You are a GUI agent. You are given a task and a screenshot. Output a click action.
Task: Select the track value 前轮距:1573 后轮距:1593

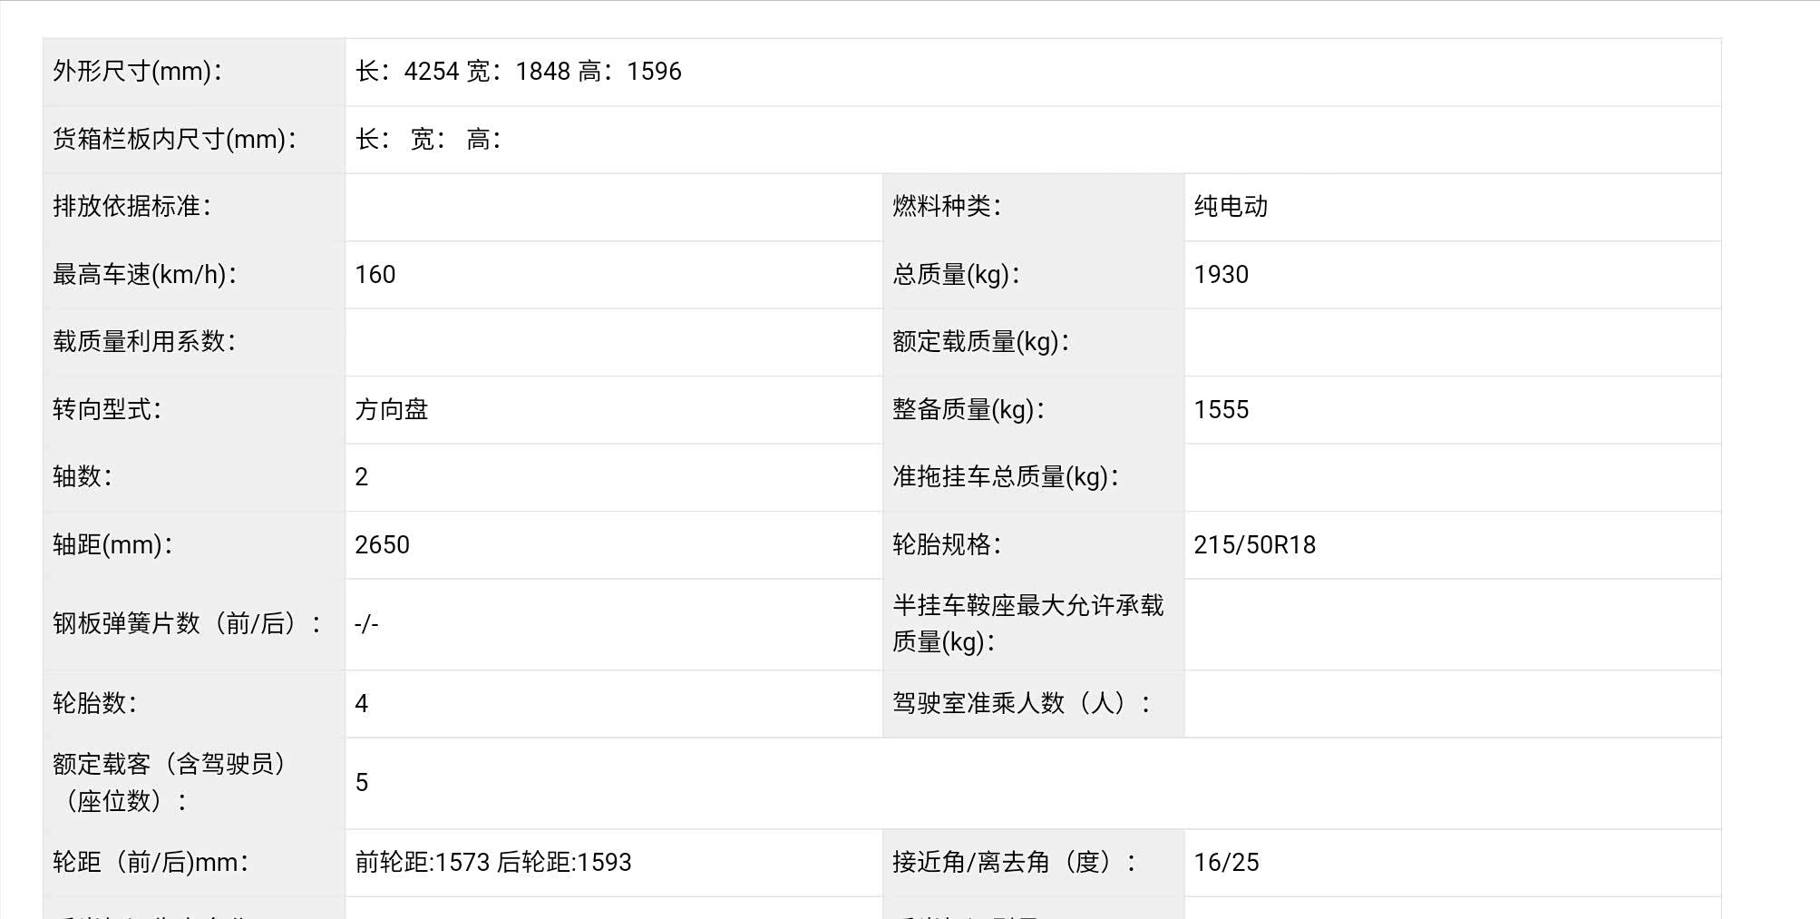click(x=492, y=863)
